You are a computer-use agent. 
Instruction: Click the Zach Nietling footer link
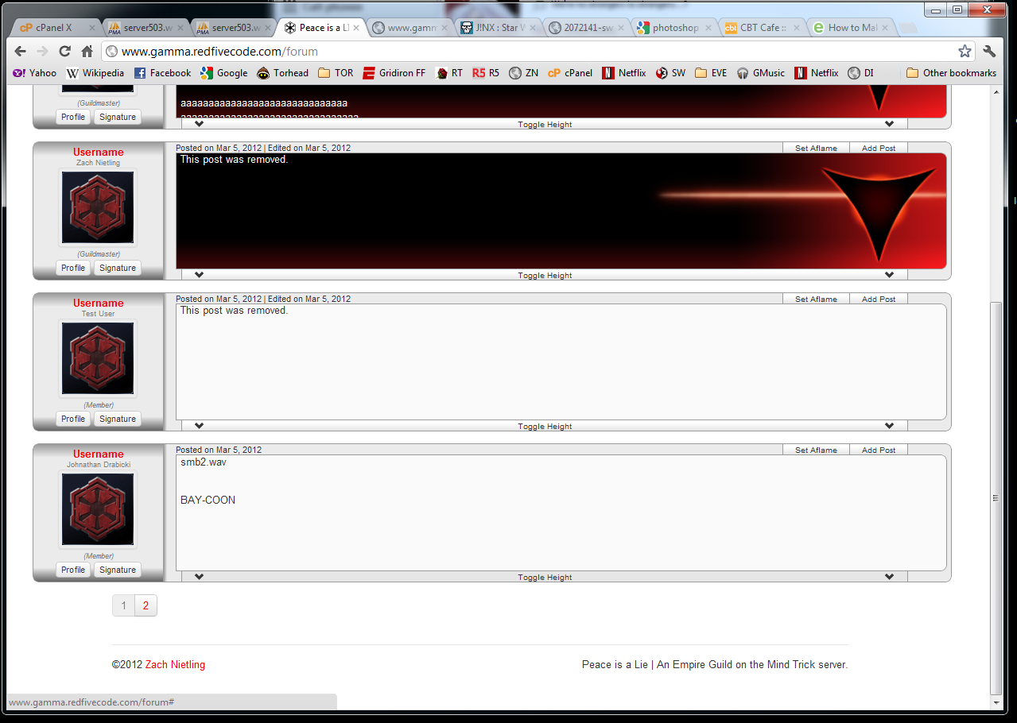pyautogui.click(x=175, y=665)
